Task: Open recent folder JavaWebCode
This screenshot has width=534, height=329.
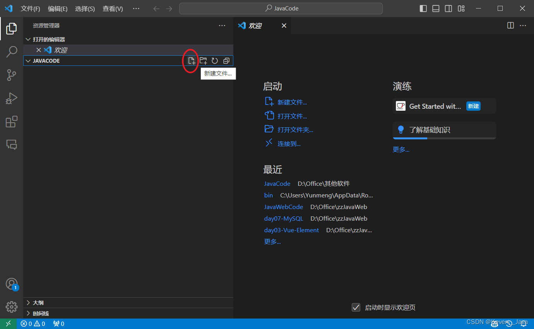Action: tap(284, 207)
